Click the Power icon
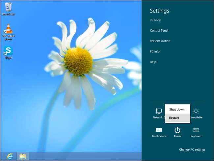This screenshot has width=214, height=161. 177,132
